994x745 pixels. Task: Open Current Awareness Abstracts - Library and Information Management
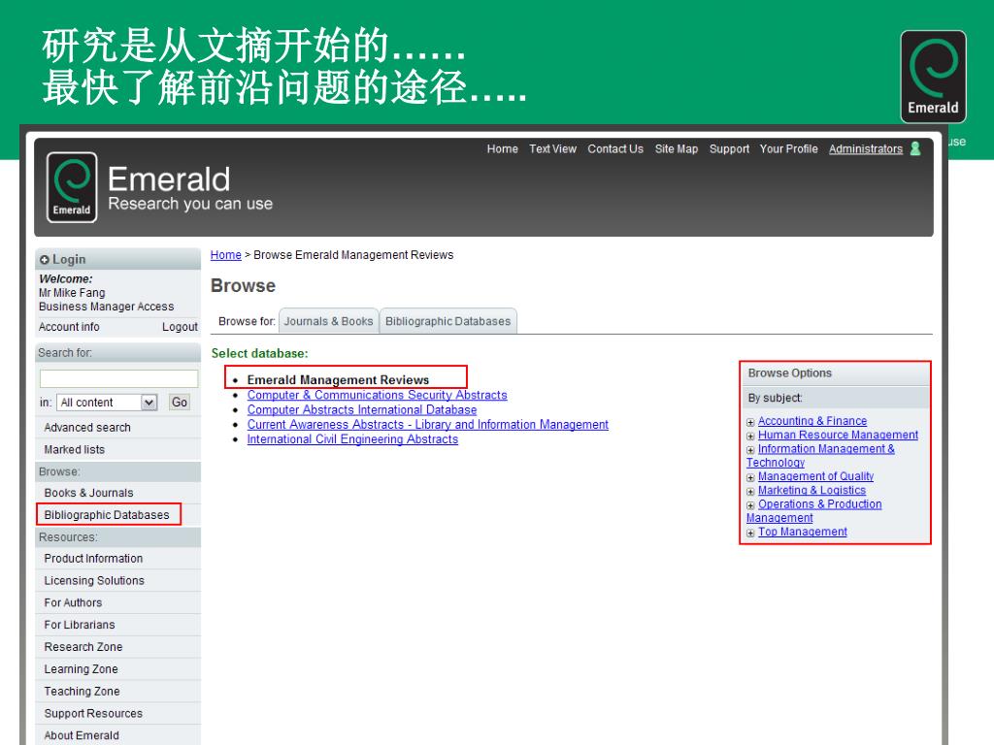(x=428, y=425)
